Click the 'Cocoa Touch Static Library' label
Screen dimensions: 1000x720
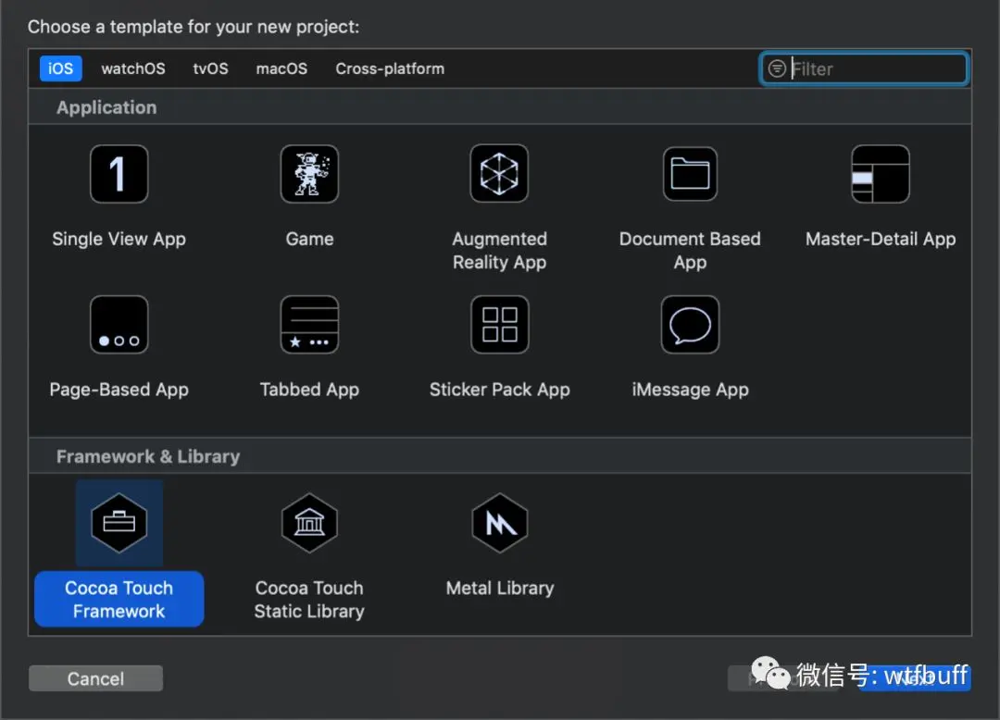(x=309, y=599)
